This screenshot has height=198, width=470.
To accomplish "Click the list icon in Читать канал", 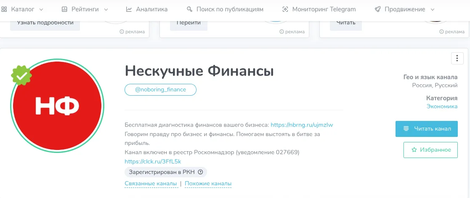I will click(x=406, y=129).
